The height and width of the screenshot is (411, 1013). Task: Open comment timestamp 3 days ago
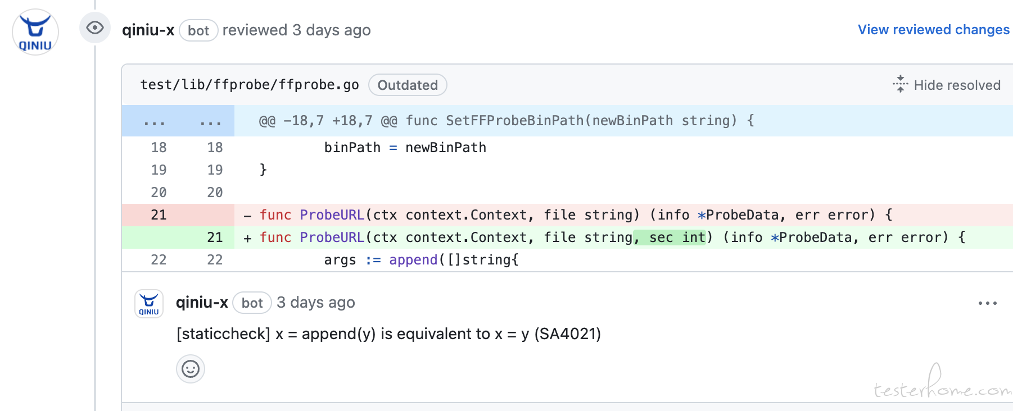pyautogui.click(x=316, y=303)
